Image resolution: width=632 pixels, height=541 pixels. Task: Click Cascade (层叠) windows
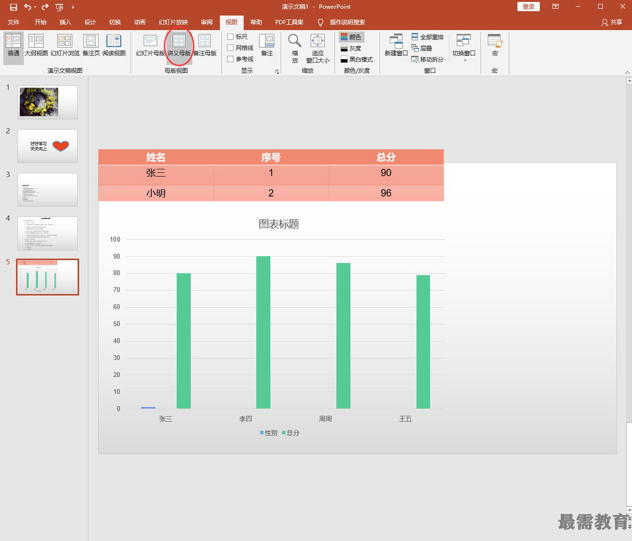tap(422, 48)
